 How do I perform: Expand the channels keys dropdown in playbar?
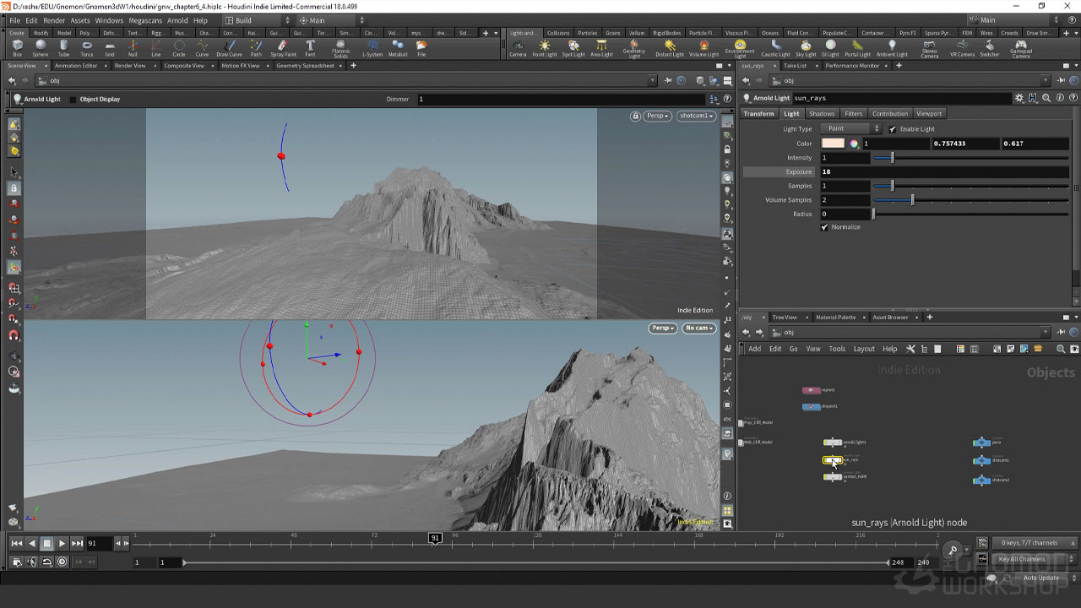[1035, 543]
